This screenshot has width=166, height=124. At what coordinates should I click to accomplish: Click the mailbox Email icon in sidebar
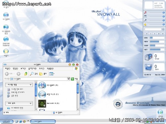pyautogui.click(x=148, y=57)
